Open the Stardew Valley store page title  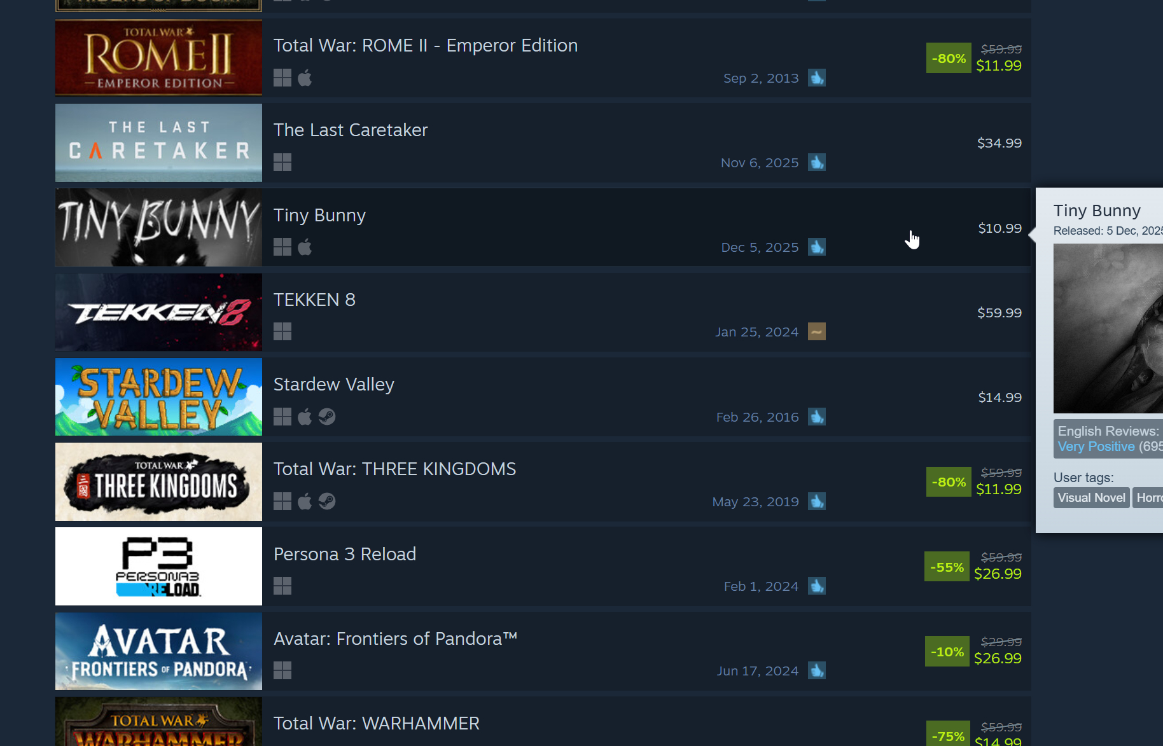(334, 384)
